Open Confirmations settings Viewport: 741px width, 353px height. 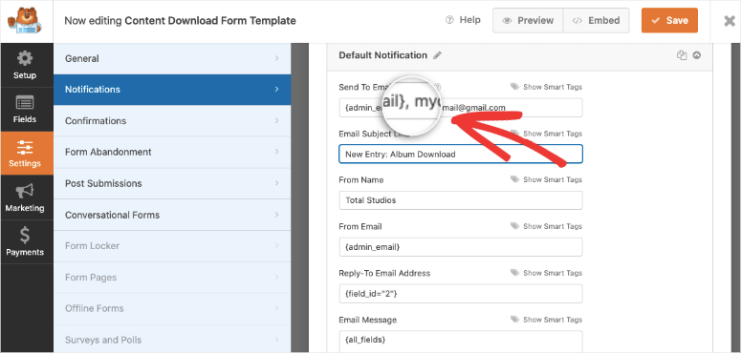tap(172, 120)
